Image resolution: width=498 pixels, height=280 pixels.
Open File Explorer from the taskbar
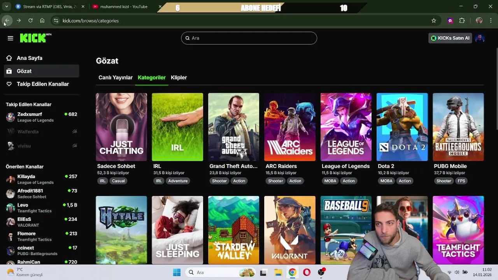pyautogui.click(x=278, y=272)
